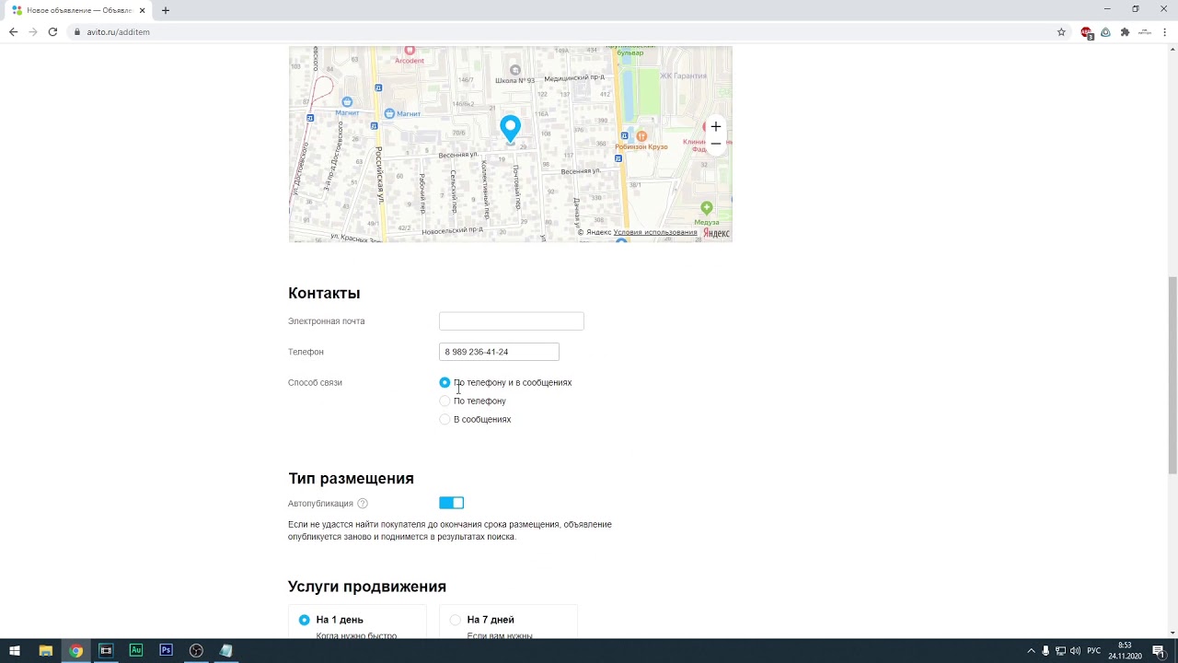Show hidden system tray icons
Image resolution: width=1178 pixels, height=663 pixels.
[x=1031, y=651]
